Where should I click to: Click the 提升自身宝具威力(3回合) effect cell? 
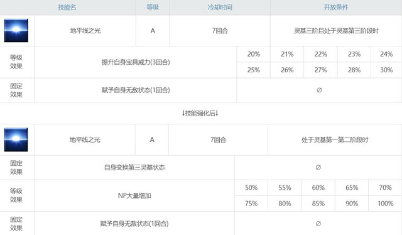click(136, 62)
